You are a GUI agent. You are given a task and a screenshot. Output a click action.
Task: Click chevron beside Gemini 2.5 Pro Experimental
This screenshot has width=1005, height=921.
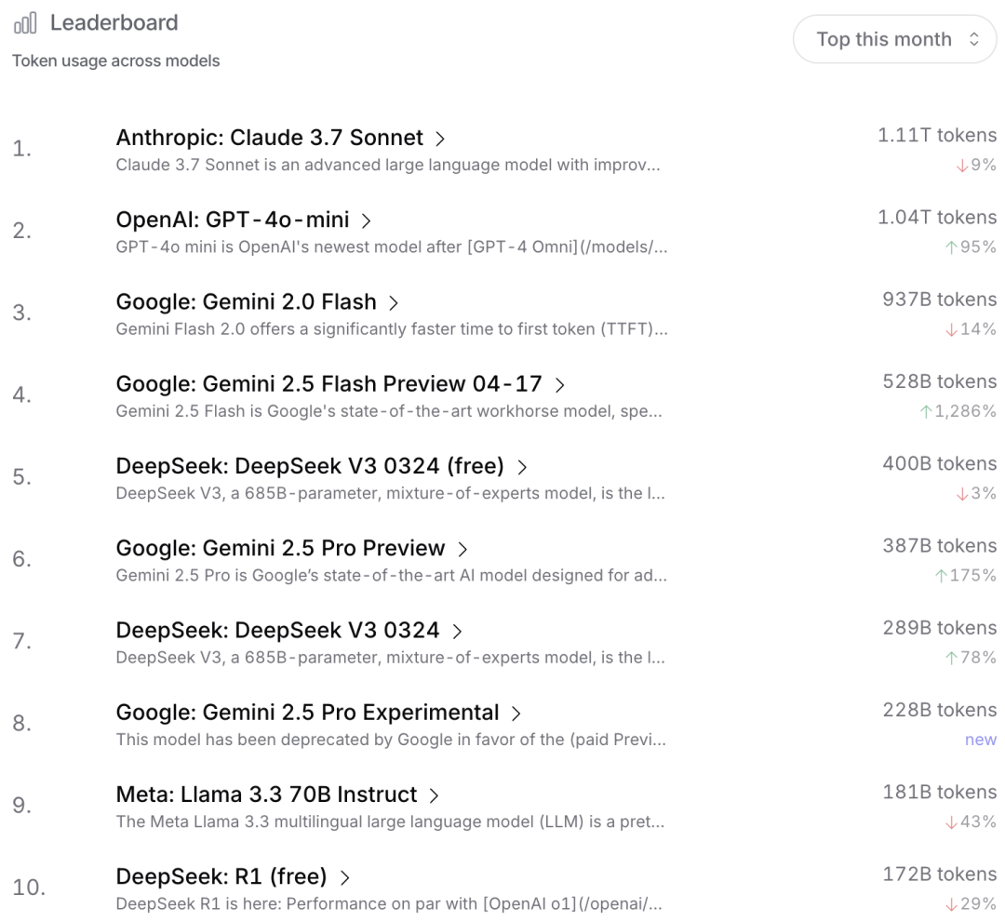[x=516, y=713]
